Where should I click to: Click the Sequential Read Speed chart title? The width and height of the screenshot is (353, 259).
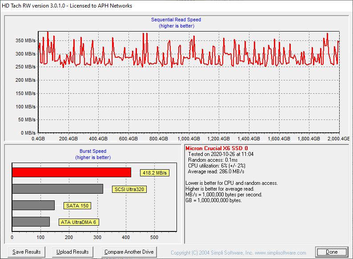pyautogui.click(x=176, y=20)
